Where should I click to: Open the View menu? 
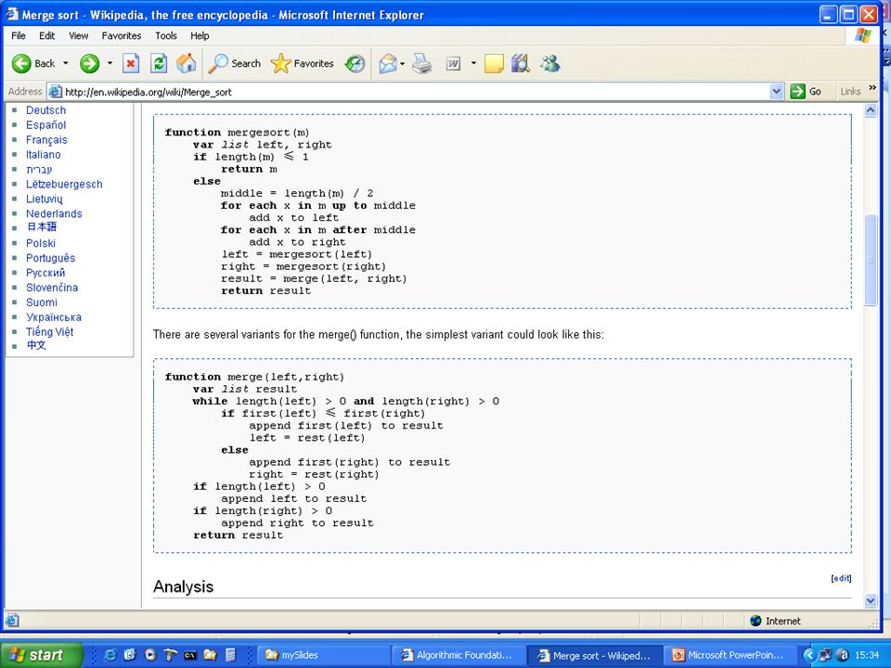coord(78,35)
